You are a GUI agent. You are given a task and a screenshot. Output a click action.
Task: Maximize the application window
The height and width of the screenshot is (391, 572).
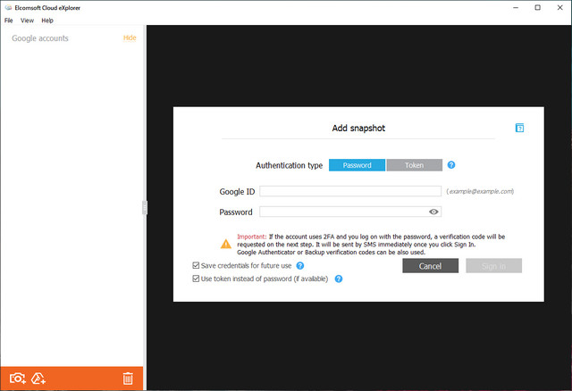(538, 8)
